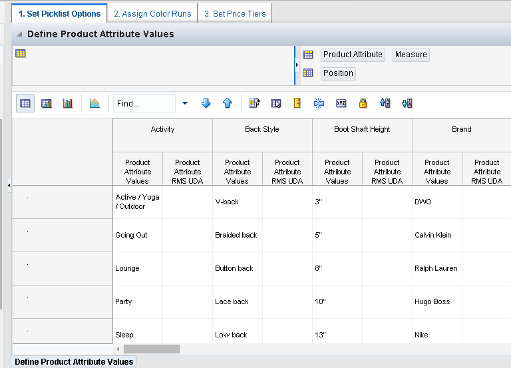Open the Set Picklist Options tab
The width and height of the screenshot is (511, 368).
[x=59, y=14]
